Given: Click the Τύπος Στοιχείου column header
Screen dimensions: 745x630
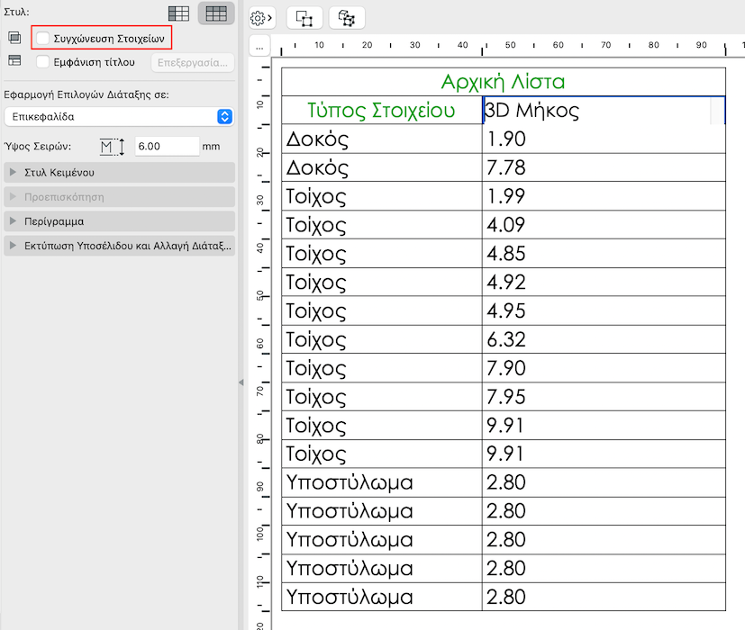Looking at the screenshot, I should point(382,110).
